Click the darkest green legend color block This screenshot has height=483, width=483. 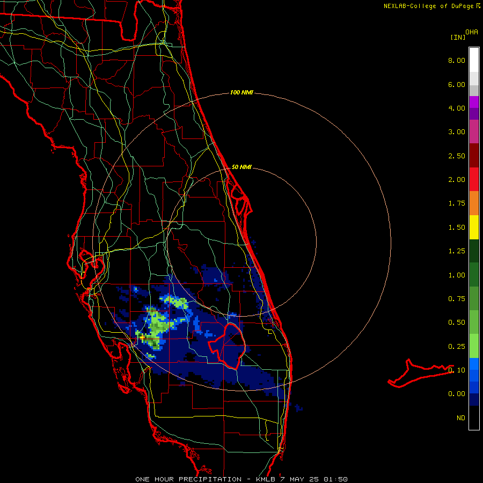click(474, 251)
